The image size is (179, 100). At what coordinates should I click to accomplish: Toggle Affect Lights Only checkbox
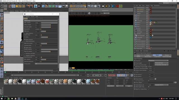pyautogui.click(x=149, y=87)
